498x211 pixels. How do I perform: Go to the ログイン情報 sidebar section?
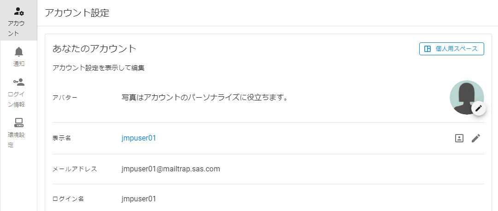17,99
